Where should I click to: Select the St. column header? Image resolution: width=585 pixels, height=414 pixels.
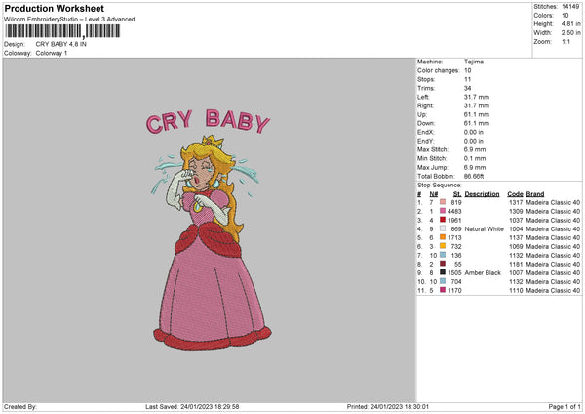pos(457,194)
